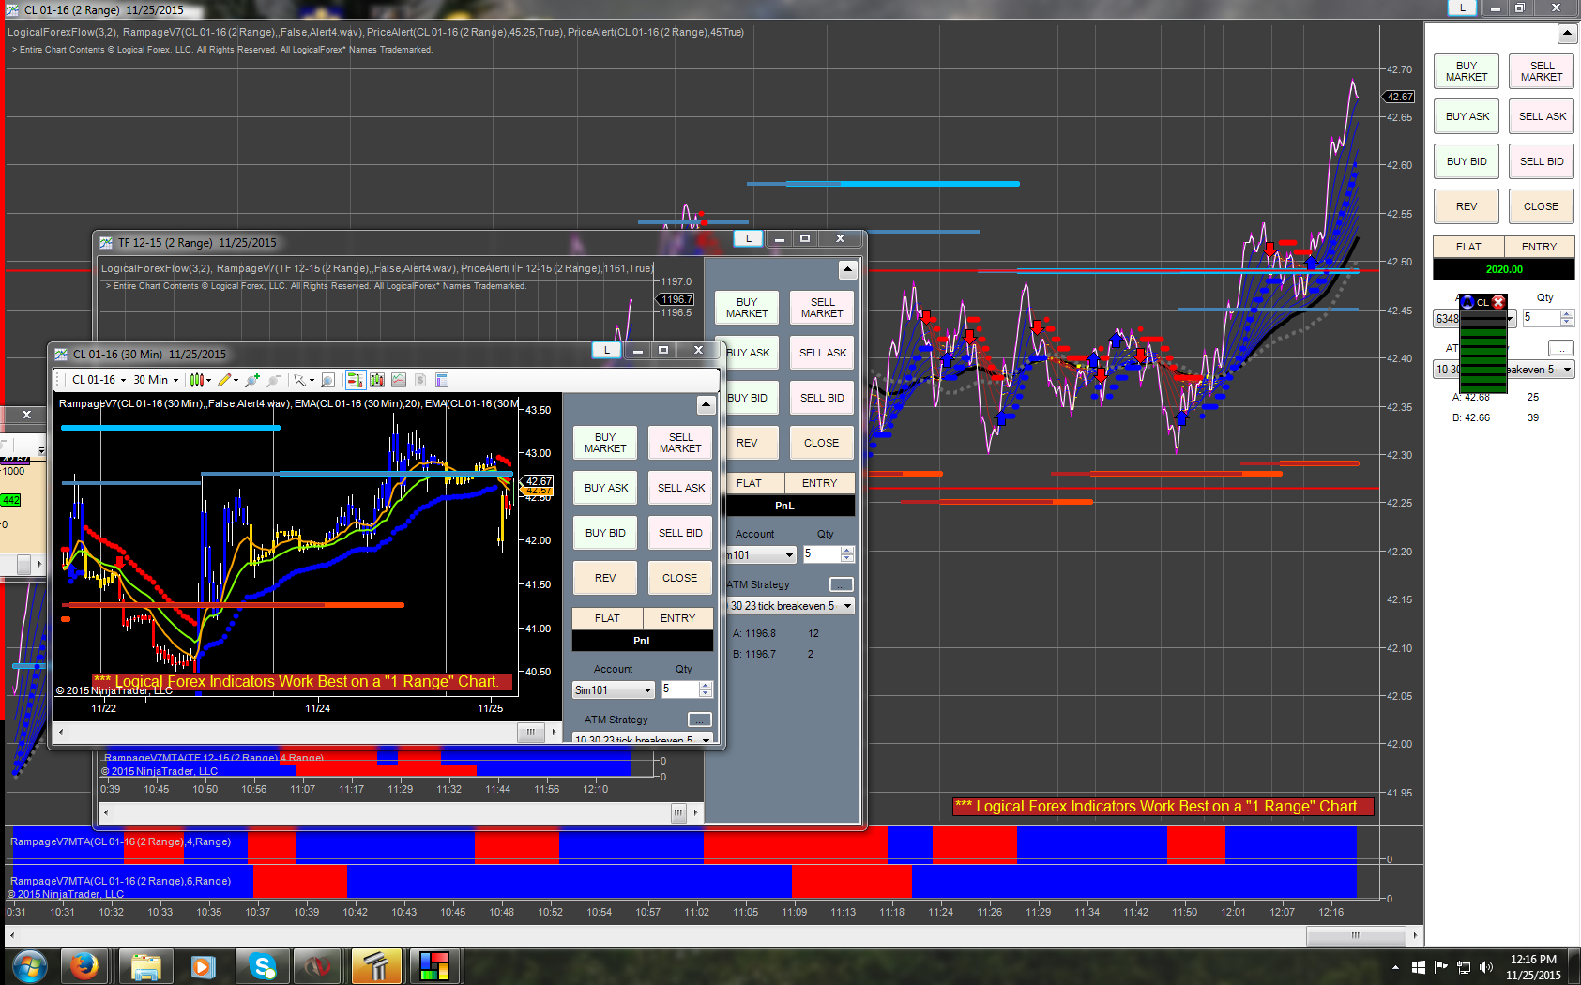Viewport: 1581px width, 985px height.
Task: Launch Firefox from the taskbar
Action: 84,965
